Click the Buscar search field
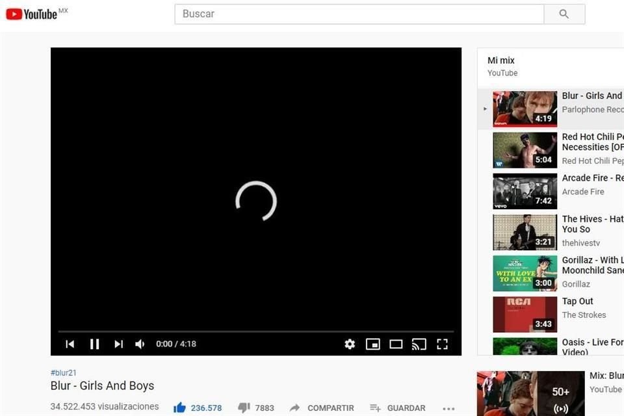 point(359,14)
